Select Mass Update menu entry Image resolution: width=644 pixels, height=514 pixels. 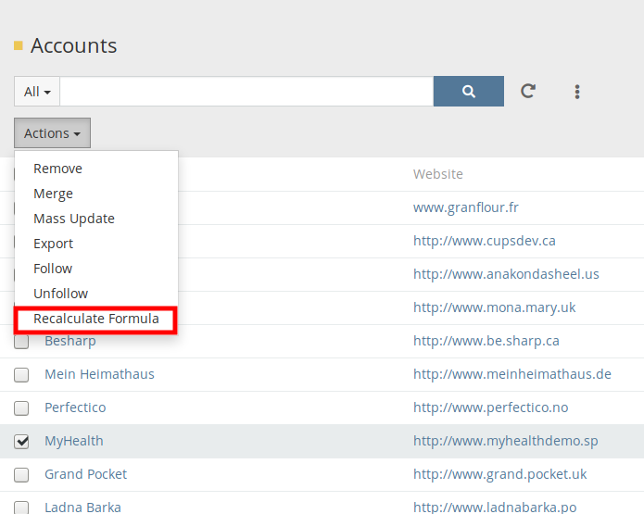pos(74,219)
